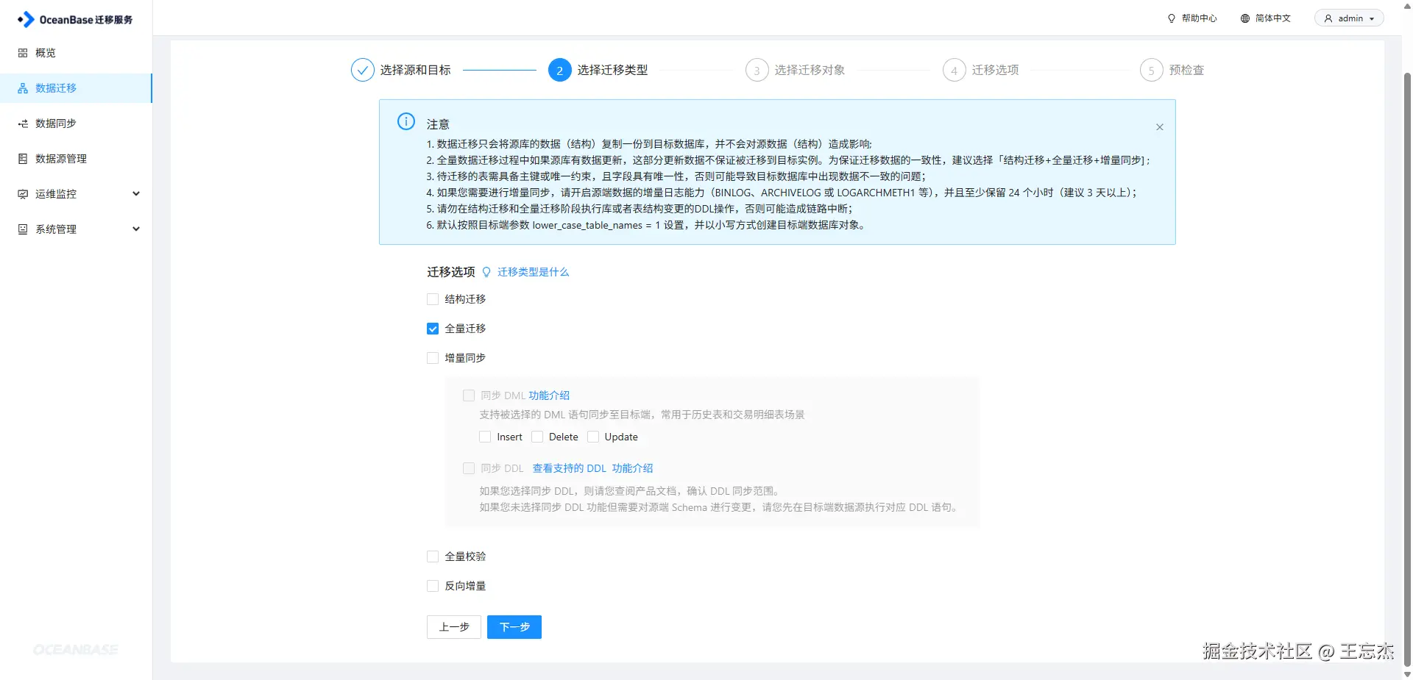The height and width of the screenshot is (680, 1413).
Task: Click the 选择迁移对象 step label
Action: click(x=810, y=70)
